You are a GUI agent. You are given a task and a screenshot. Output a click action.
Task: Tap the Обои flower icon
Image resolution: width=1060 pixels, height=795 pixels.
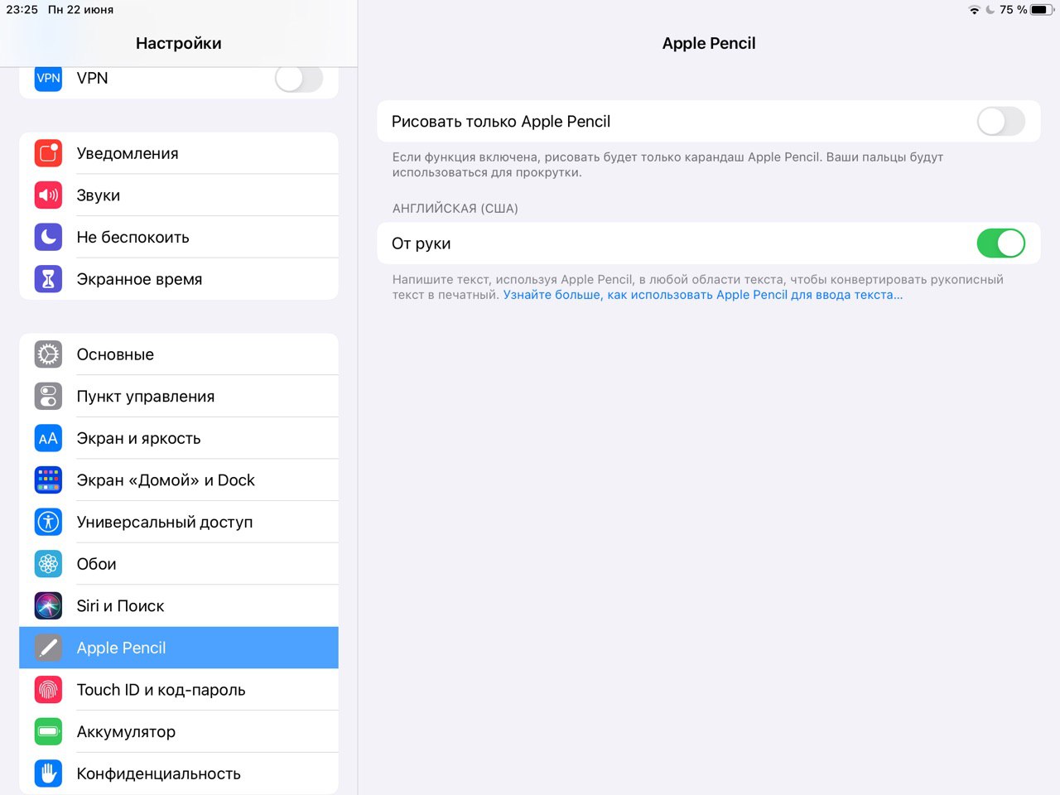click(x=48, y=564)
